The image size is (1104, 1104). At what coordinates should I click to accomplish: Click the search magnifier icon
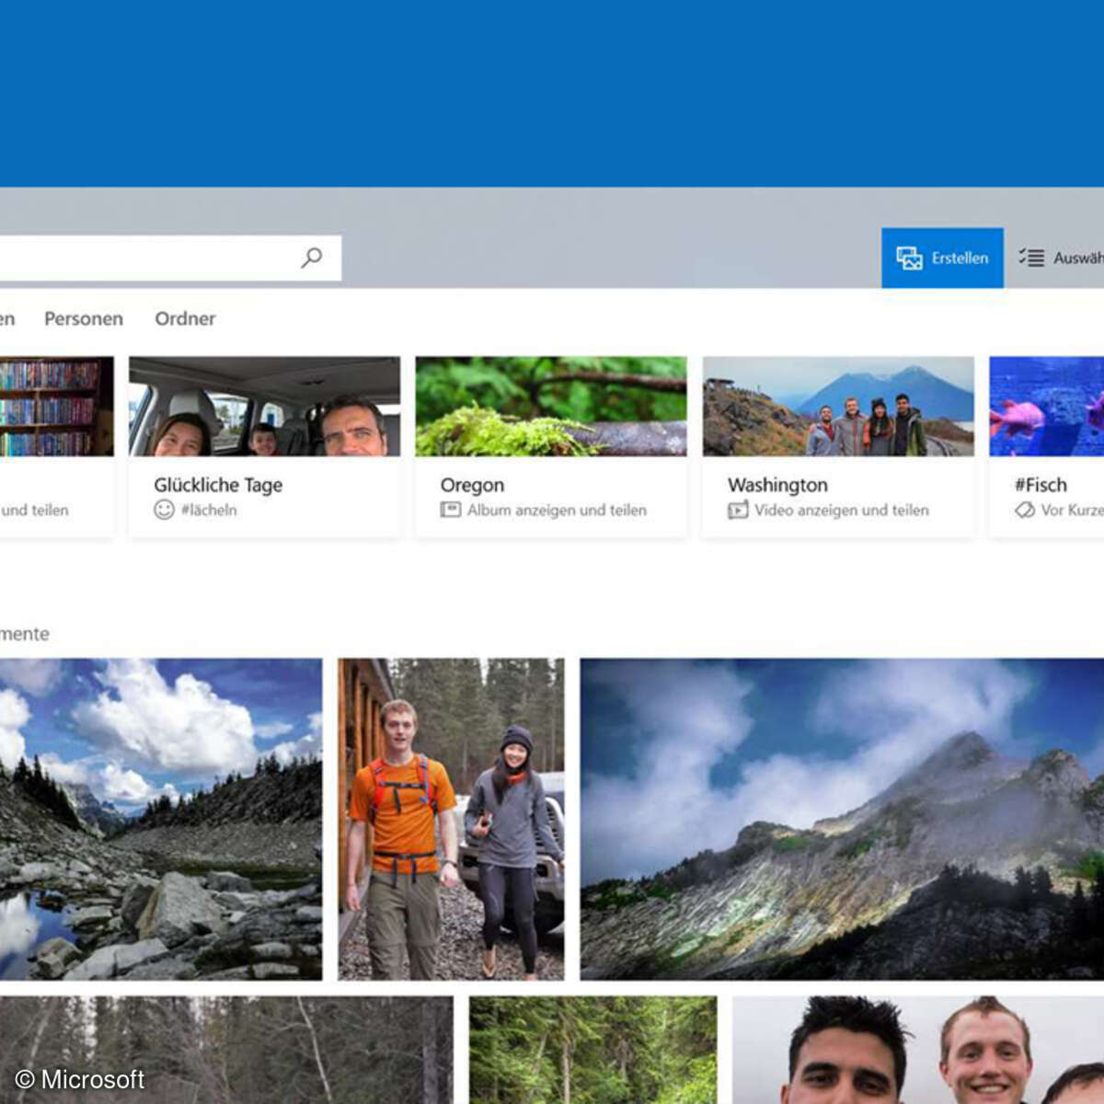tap(311, 258)
